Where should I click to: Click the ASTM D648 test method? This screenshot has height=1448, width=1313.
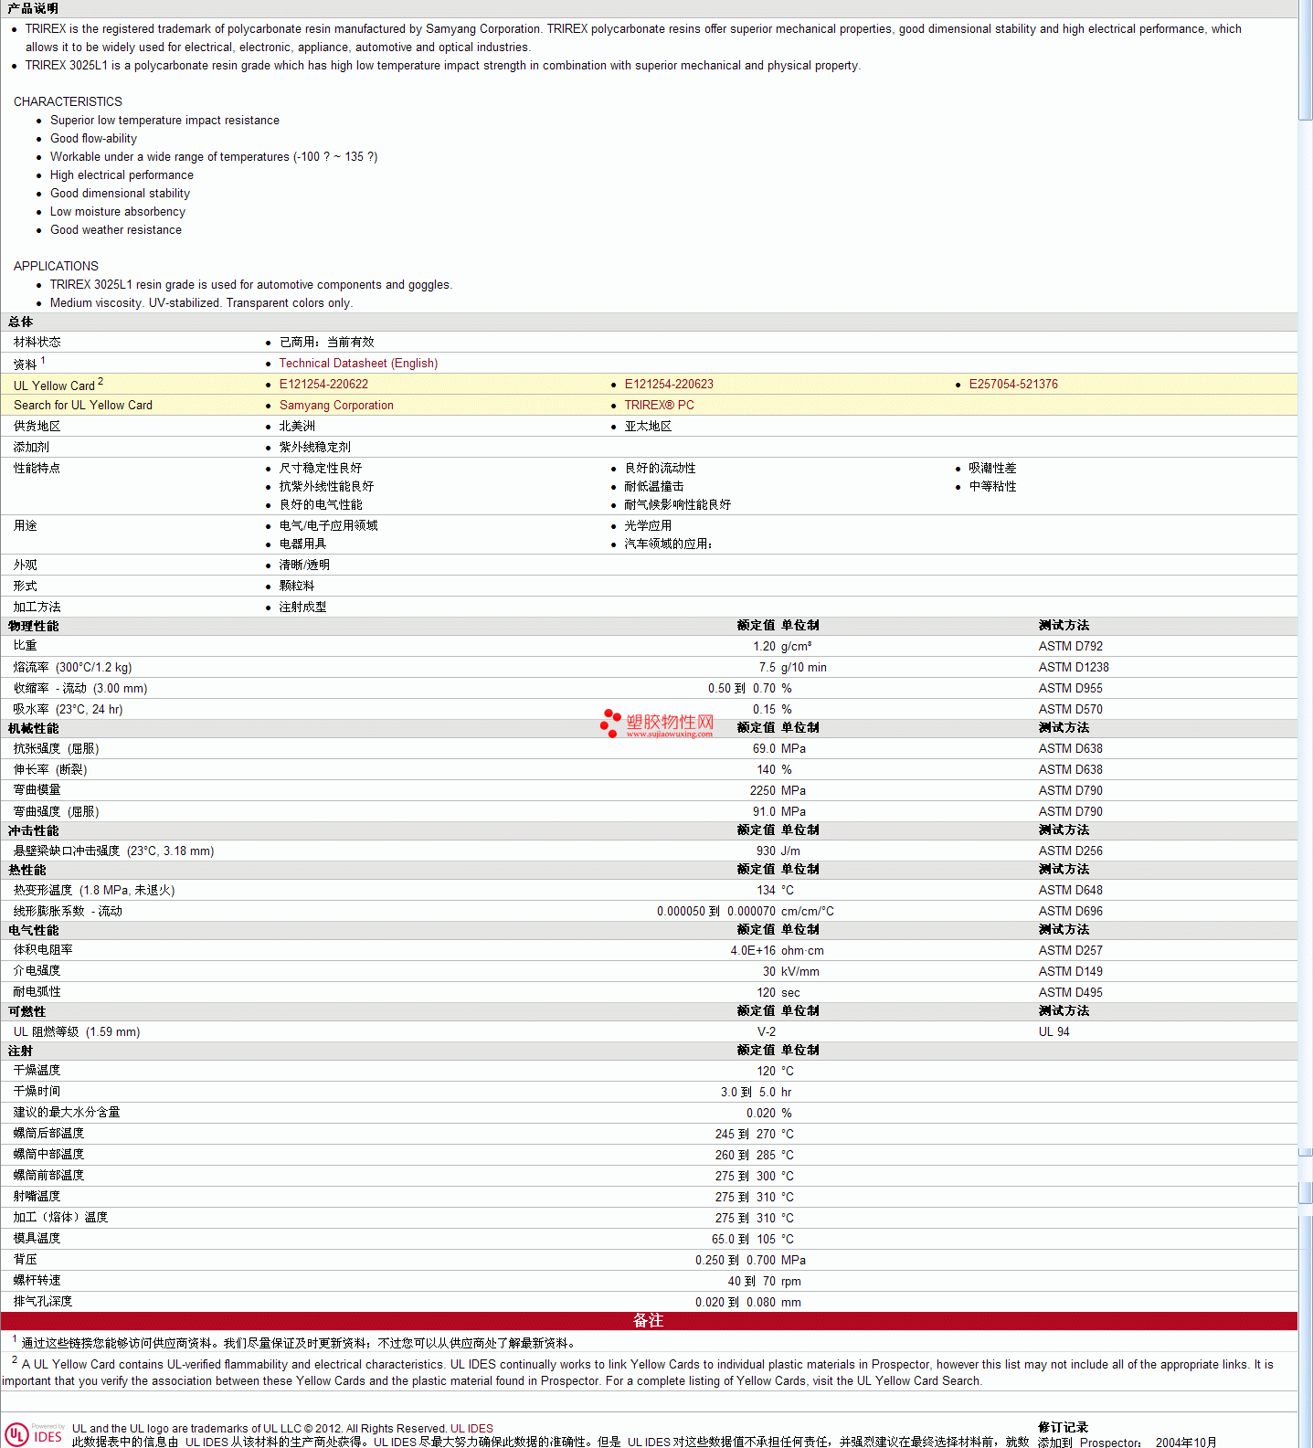1071,891
